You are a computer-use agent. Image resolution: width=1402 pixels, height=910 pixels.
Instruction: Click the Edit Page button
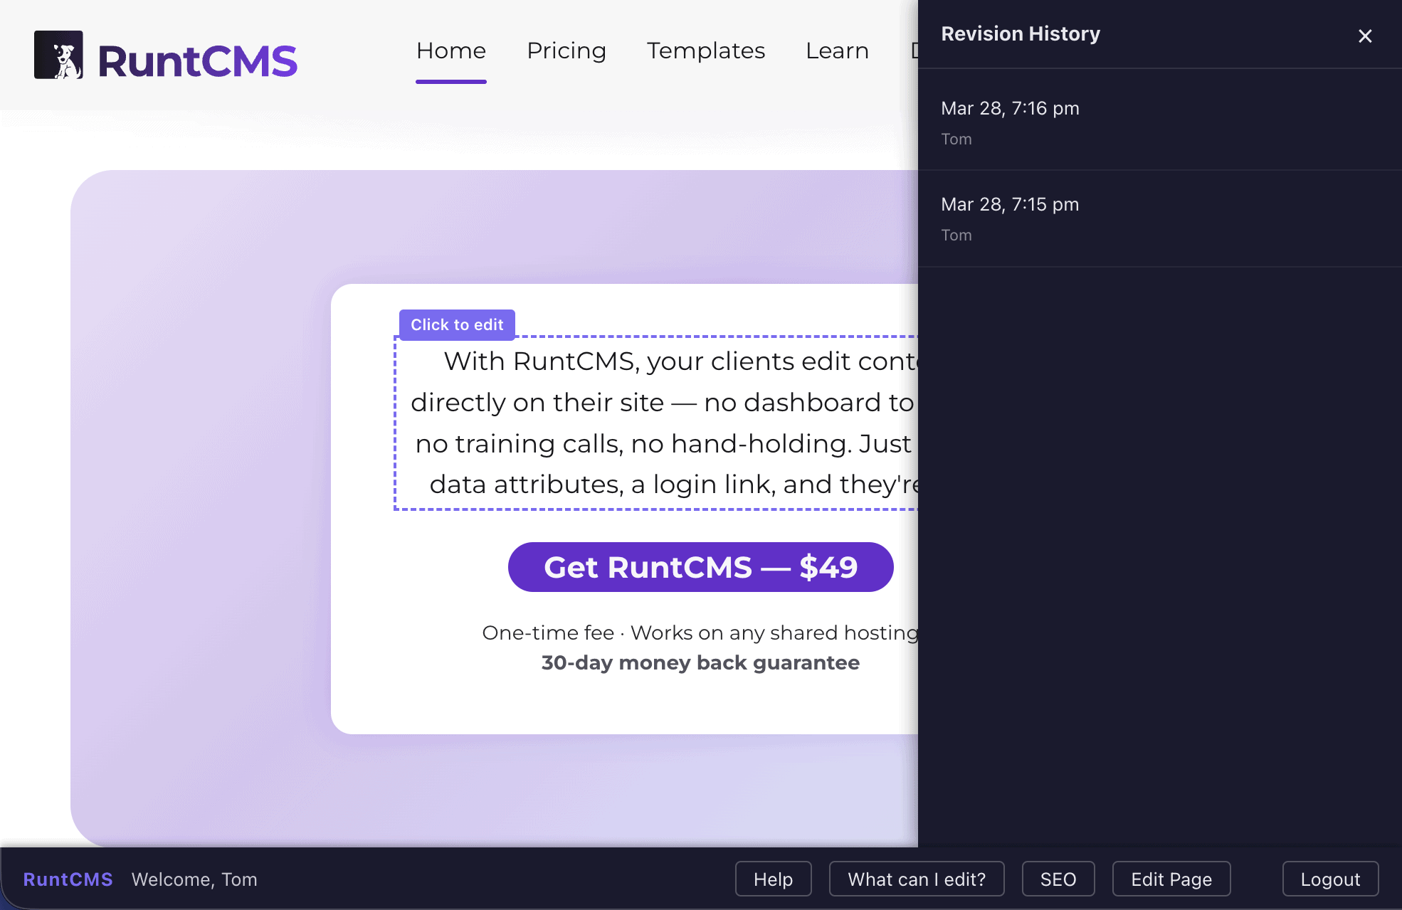[1171, 879]
